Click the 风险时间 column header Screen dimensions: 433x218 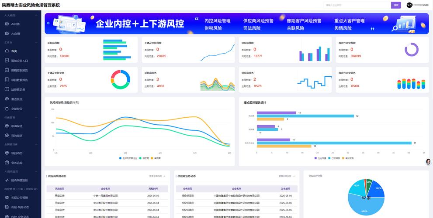[153, 189]
